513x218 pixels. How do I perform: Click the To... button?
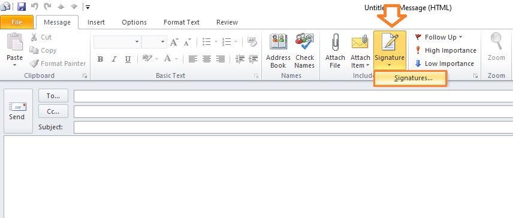[x=53, y=96]
